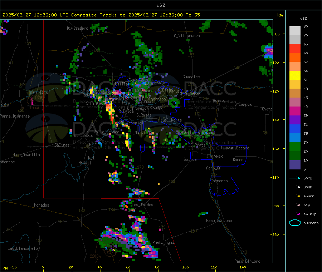Click the eb+bip magenta arrow legend icon
The image size is (322, 272).
click(295, 214)
